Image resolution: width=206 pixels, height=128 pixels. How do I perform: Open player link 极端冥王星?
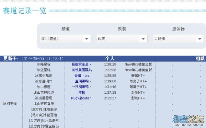coord(81,64)
